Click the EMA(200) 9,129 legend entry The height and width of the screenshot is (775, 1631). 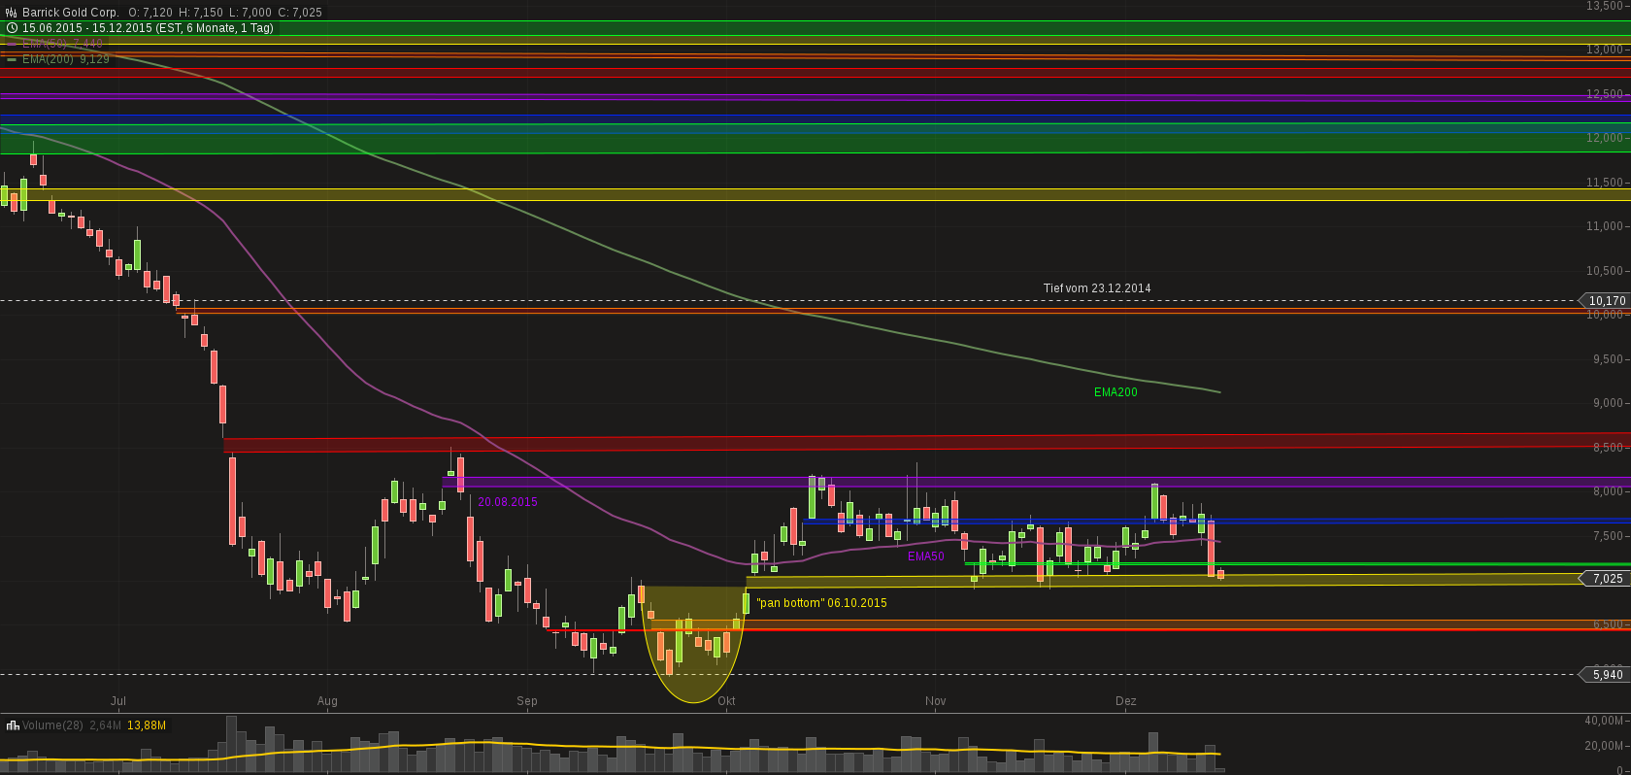coord(66,59)
